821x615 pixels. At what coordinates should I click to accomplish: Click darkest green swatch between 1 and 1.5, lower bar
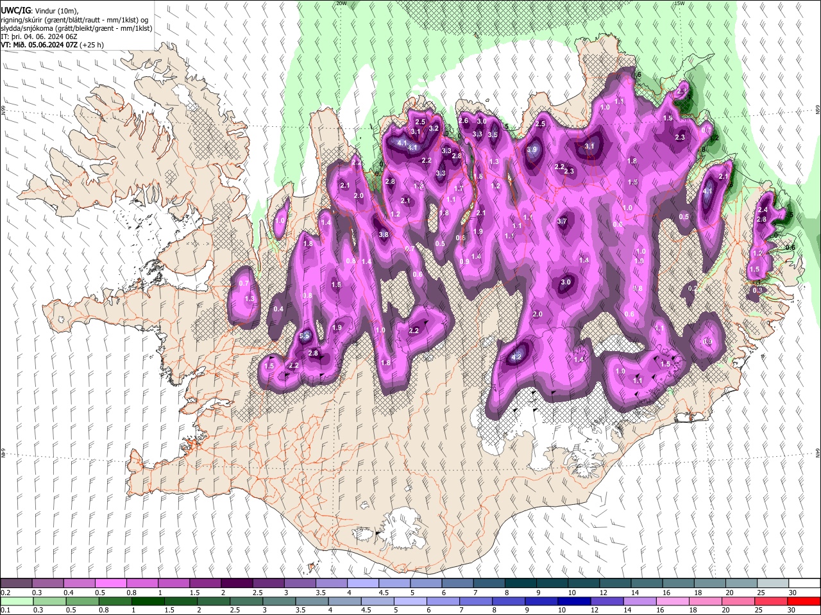click(148, 601)
